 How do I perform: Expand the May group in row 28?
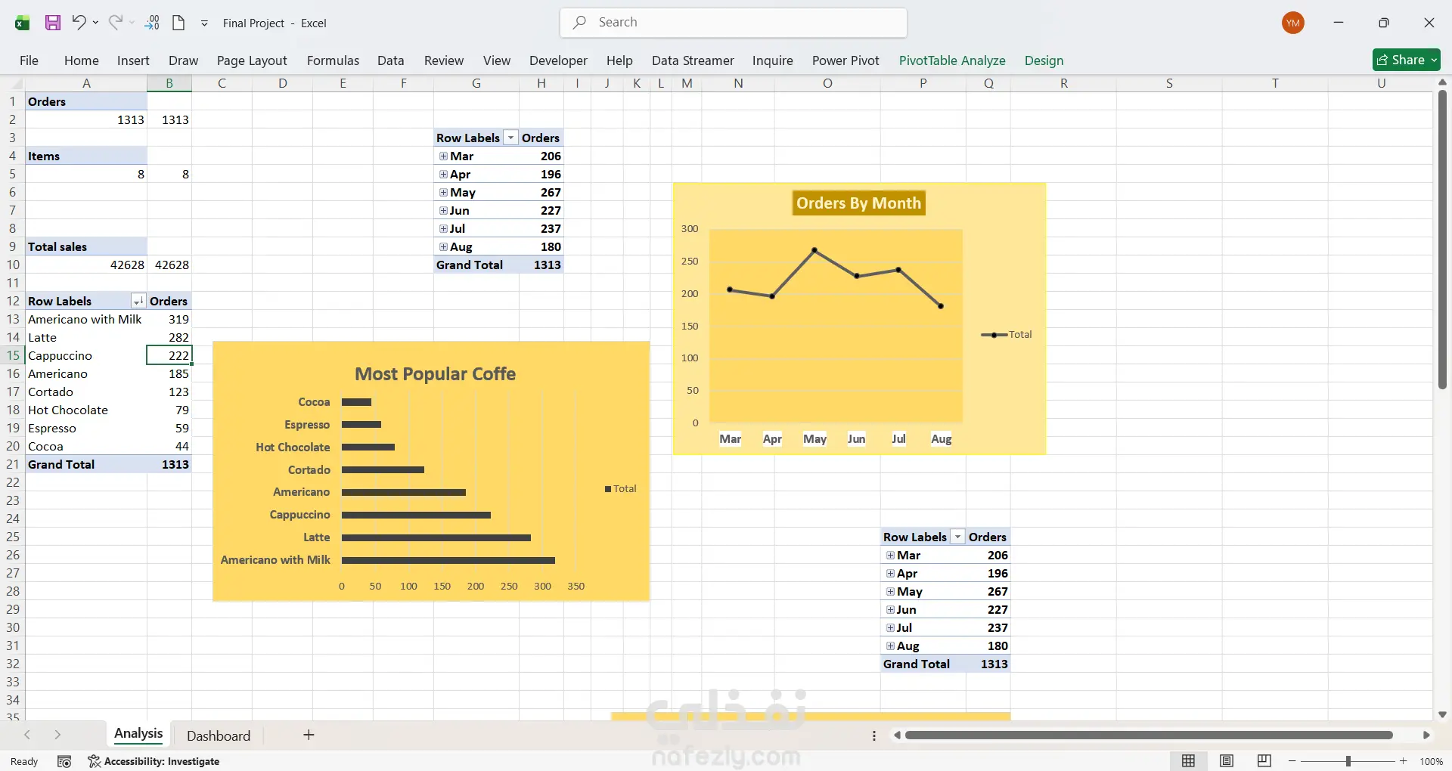[890, 592]
